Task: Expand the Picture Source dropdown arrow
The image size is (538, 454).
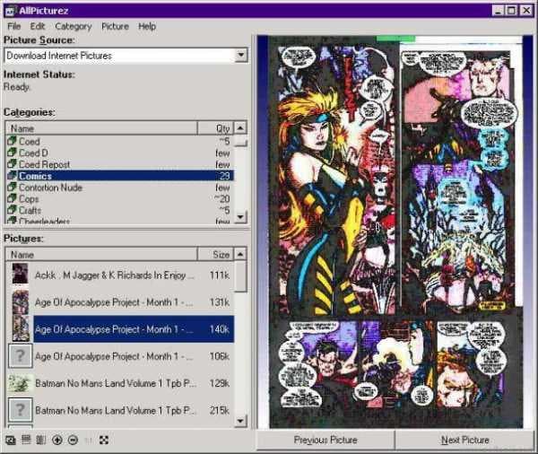Action: click(x=241, y=55)
